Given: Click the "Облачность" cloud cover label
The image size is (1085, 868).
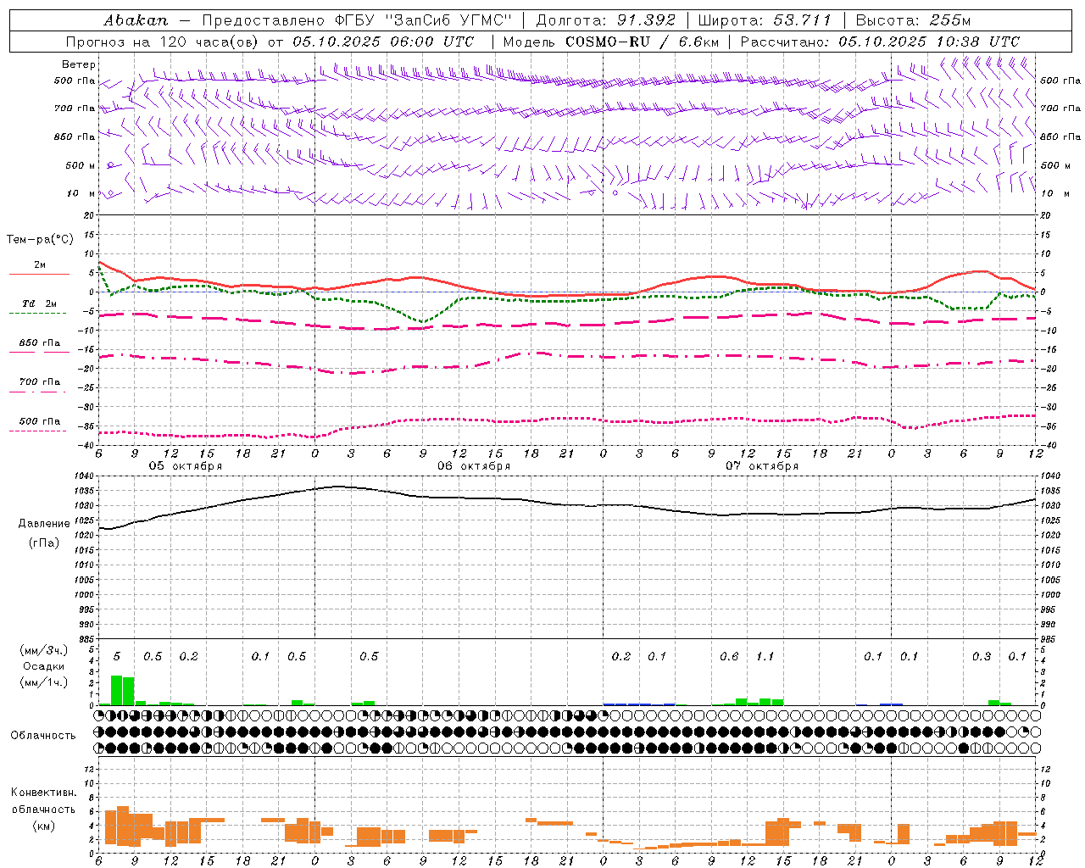Looking at the screenshot, I should tap(43, 735).
